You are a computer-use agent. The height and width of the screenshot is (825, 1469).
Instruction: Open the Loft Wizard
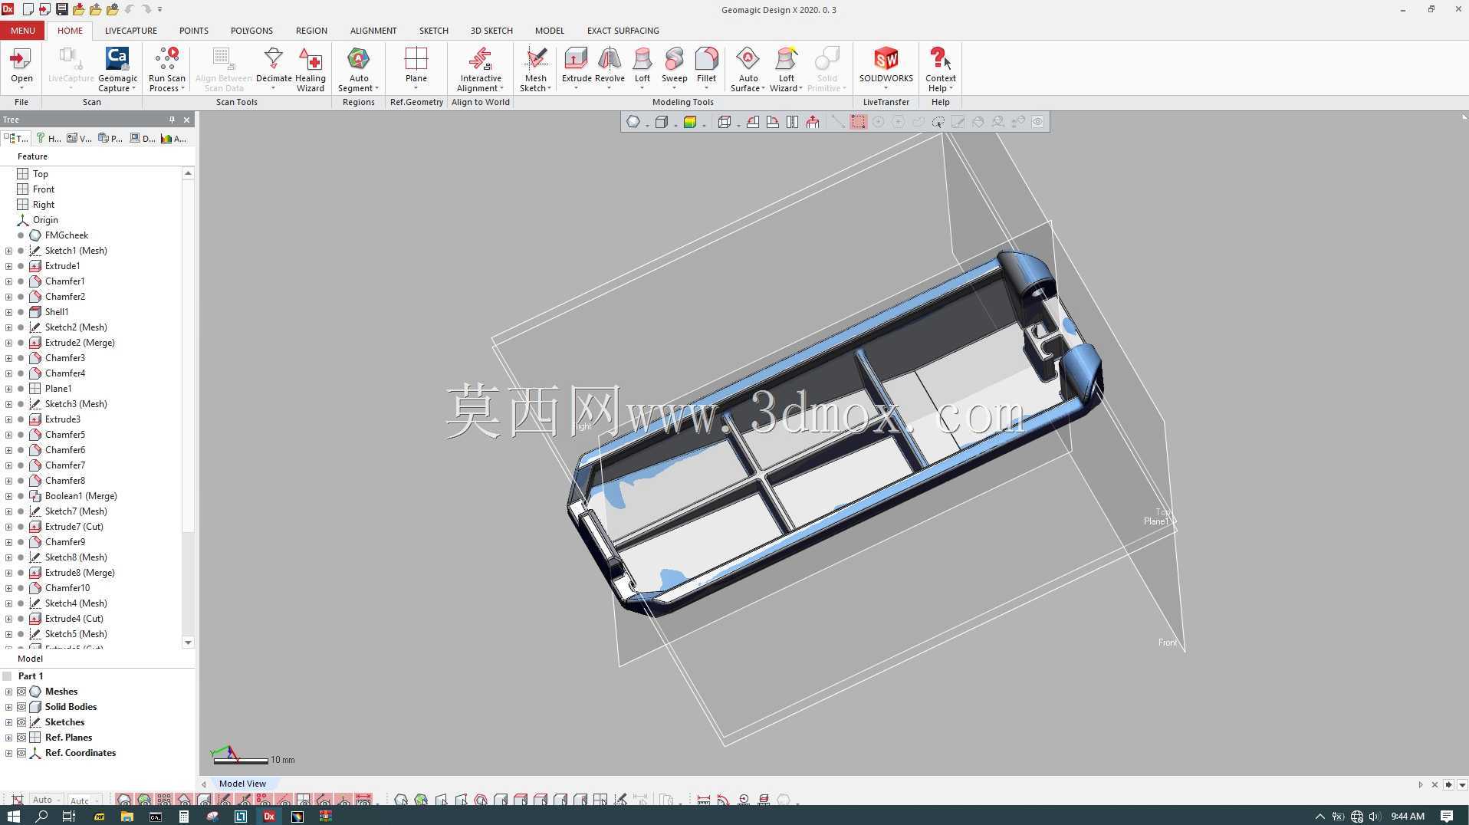click(x=786, y=68)
